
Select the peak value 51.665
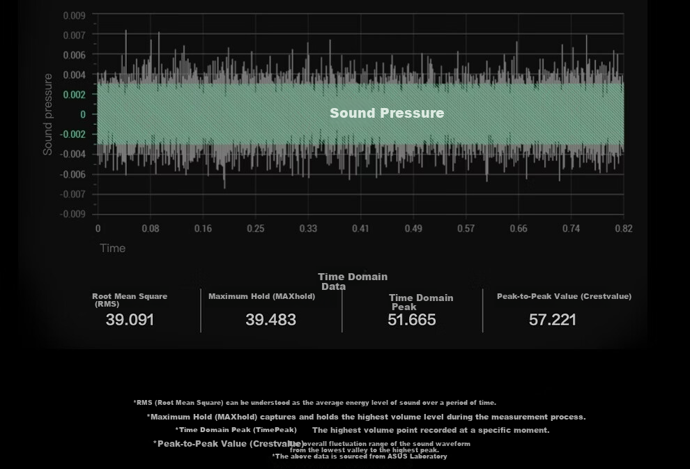click(x=412, y=320)
